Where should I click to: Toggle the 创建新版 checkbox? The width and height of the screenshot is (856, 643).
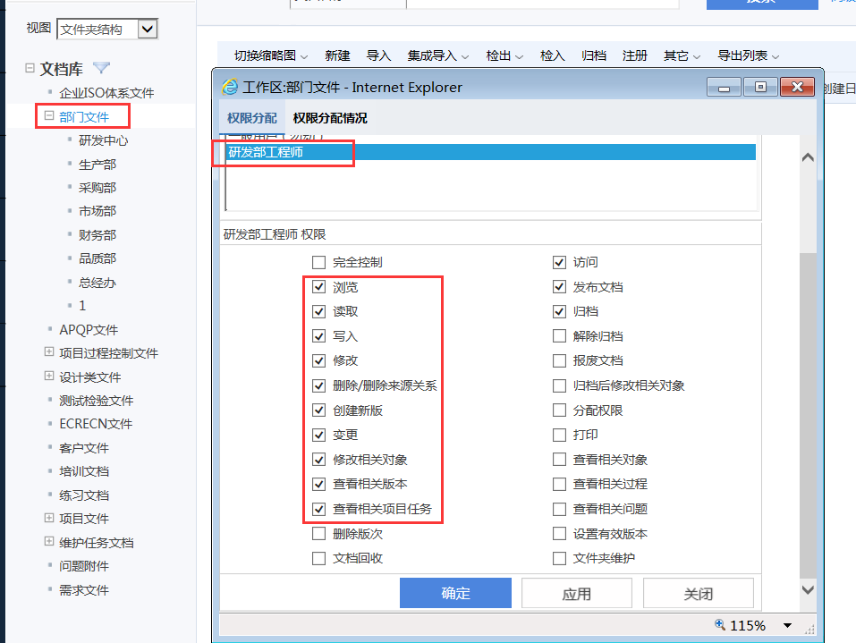[x=318, y=410]
